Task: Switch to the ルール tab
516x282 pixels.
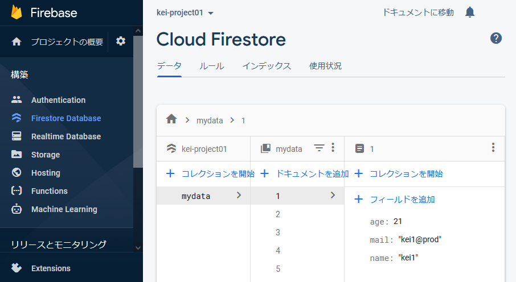Action: (x=211, y=66)
